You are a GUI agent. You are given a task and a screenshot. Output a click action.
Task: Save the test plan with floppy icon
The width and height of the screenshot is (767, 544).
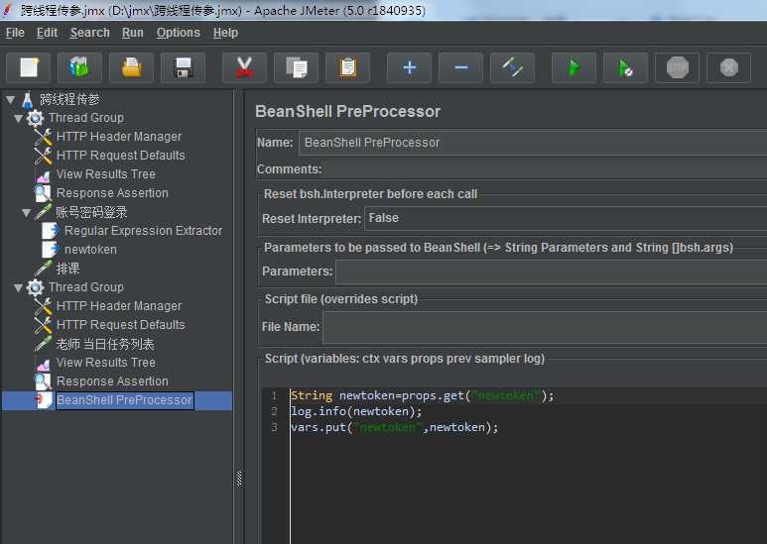coord(183,67)
